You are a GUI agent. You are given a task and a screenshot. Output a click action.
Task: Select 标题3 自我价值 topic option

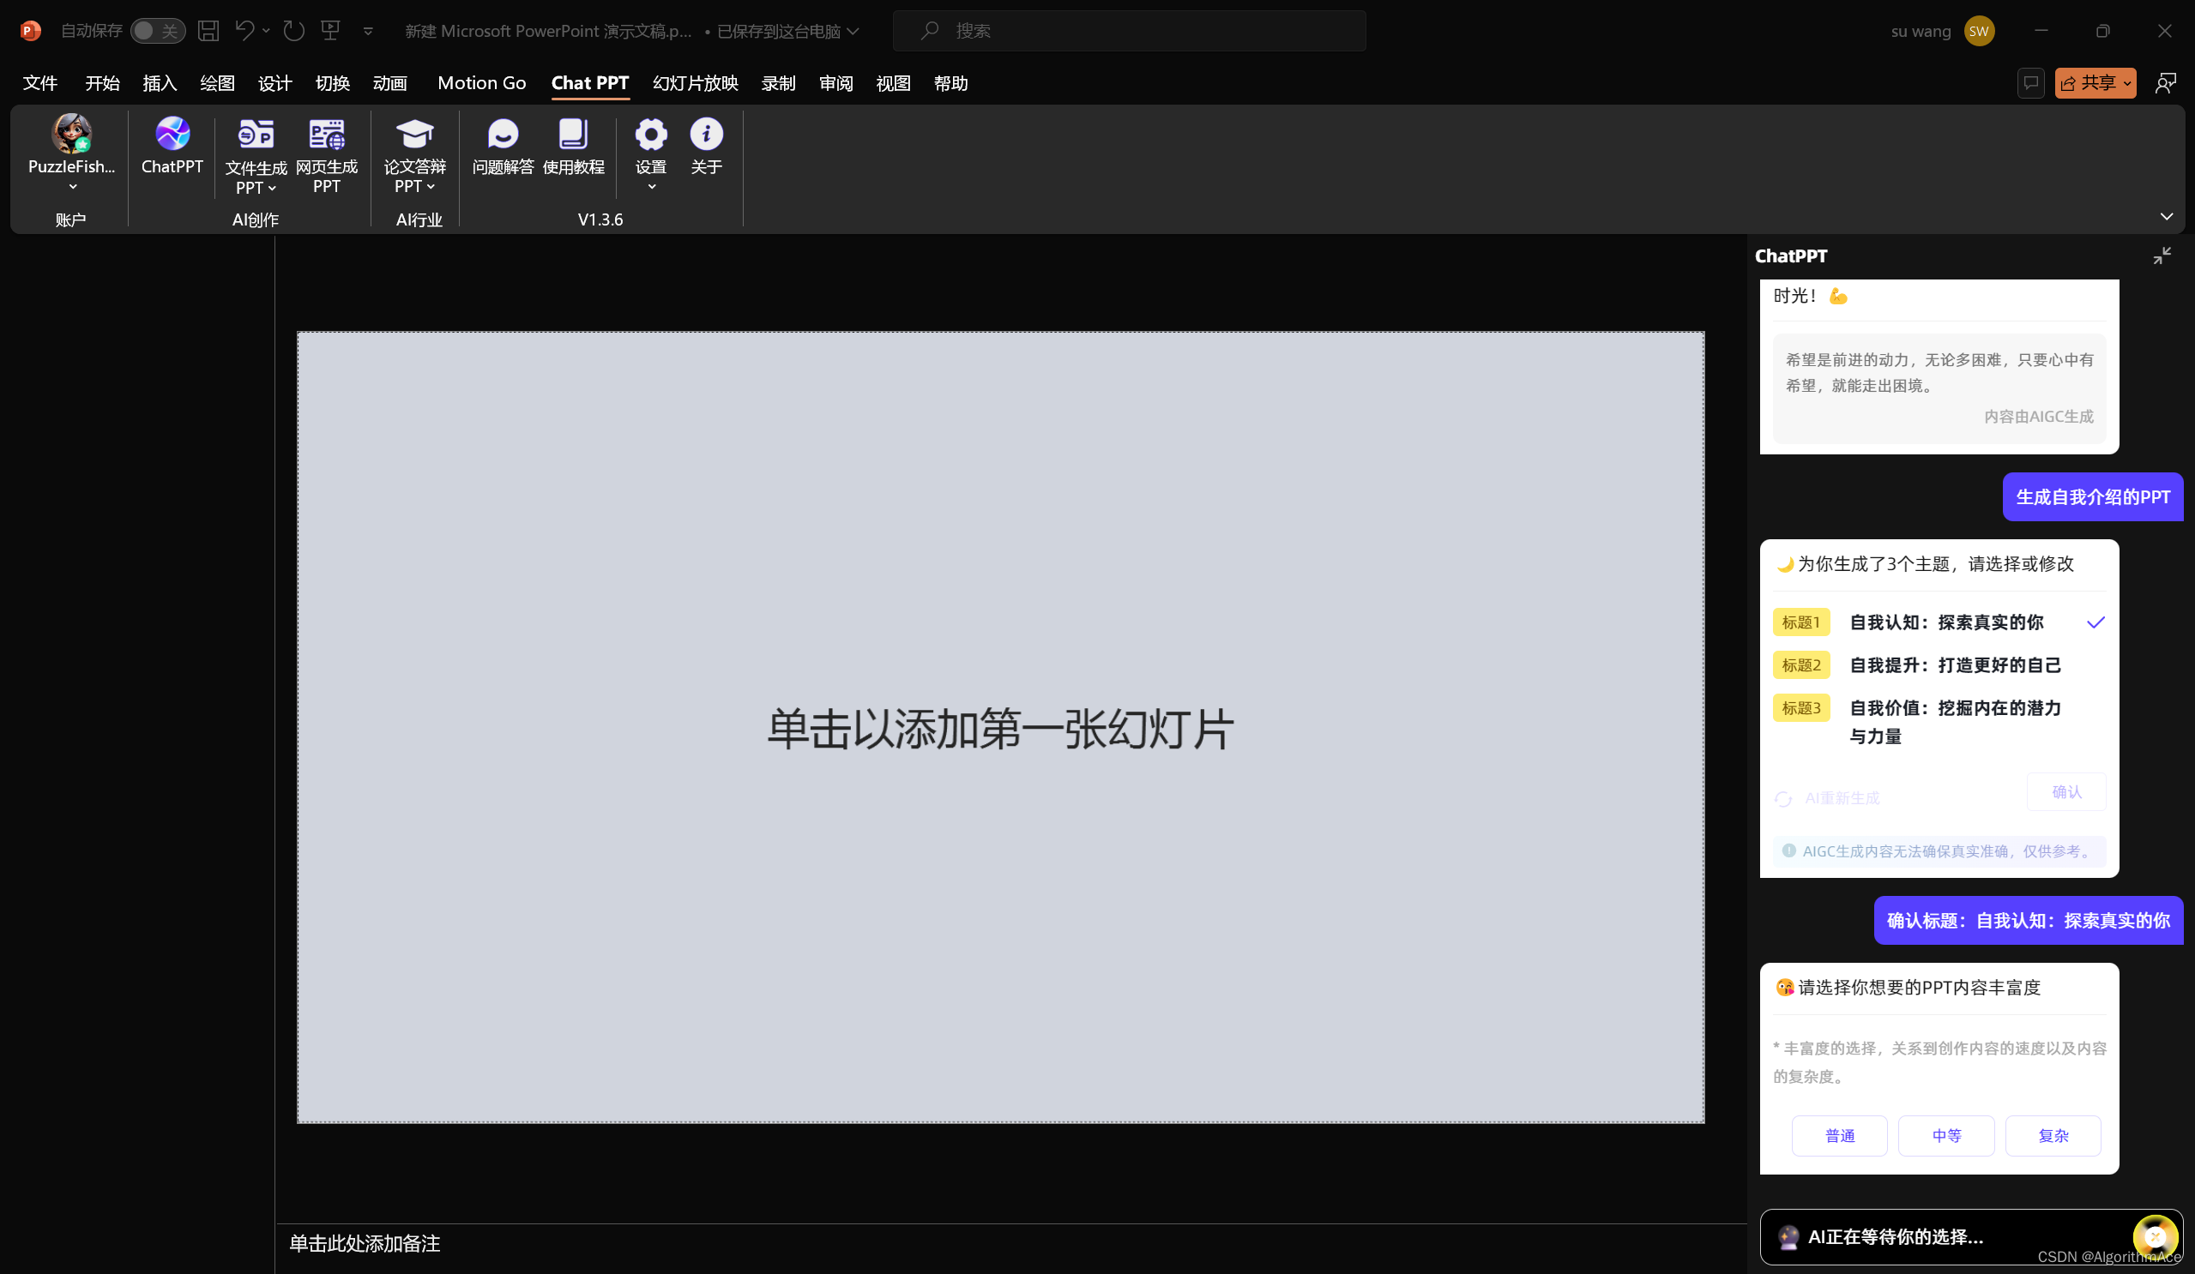pos(1954,708)
